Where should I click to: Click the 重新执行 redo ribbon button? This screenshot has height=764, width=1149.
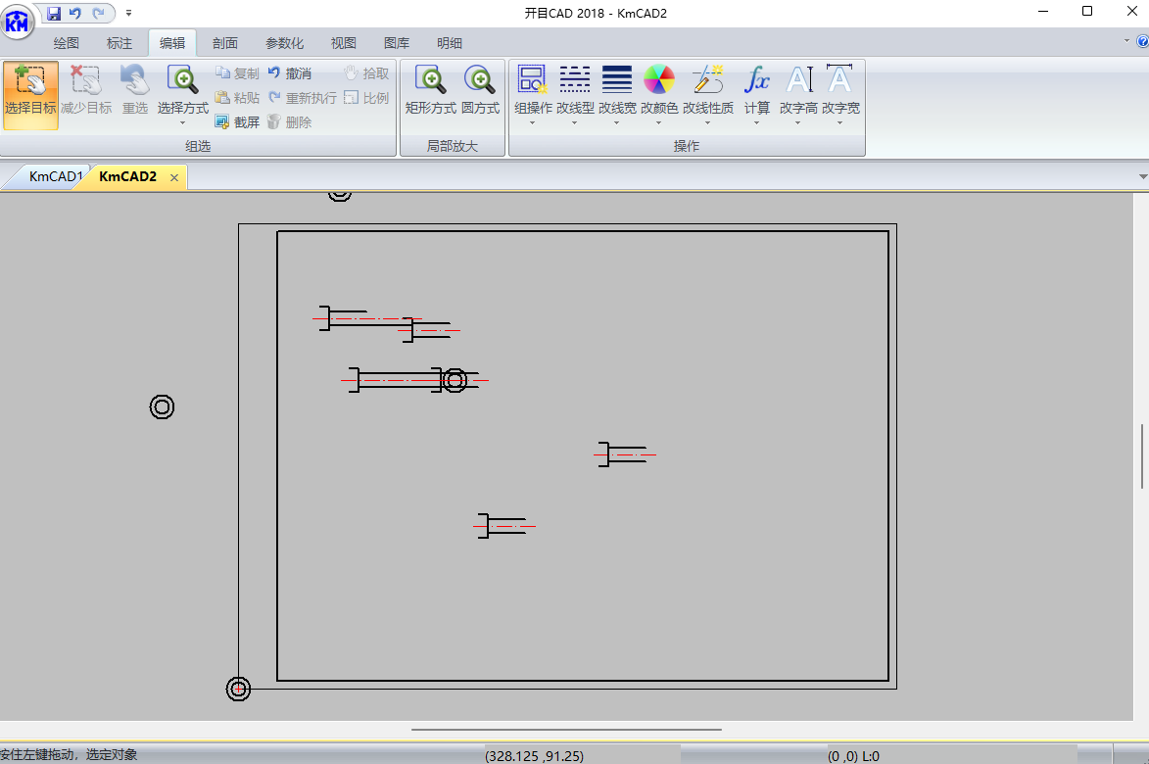tap(302, 97)
